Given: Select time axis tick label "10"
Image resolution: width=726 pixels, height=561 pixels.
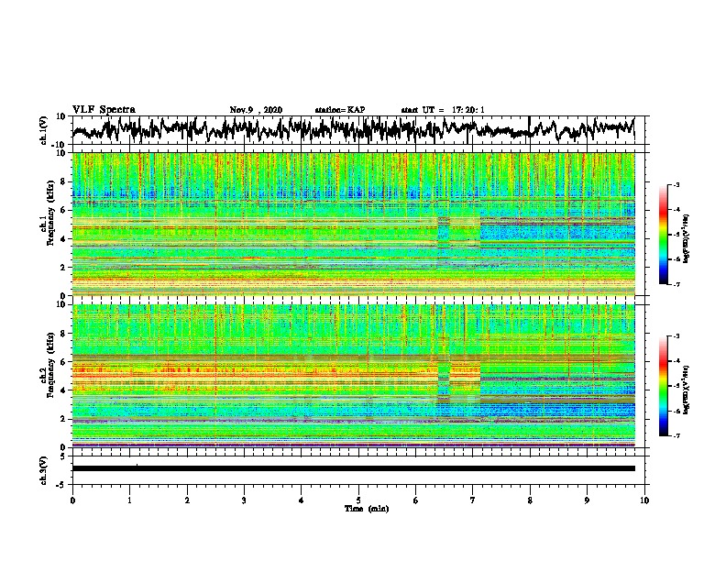Looking at the screenshot, I should point(644,500).
